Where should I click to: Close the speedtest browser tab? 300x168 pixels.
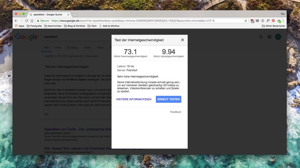point(68,15)
